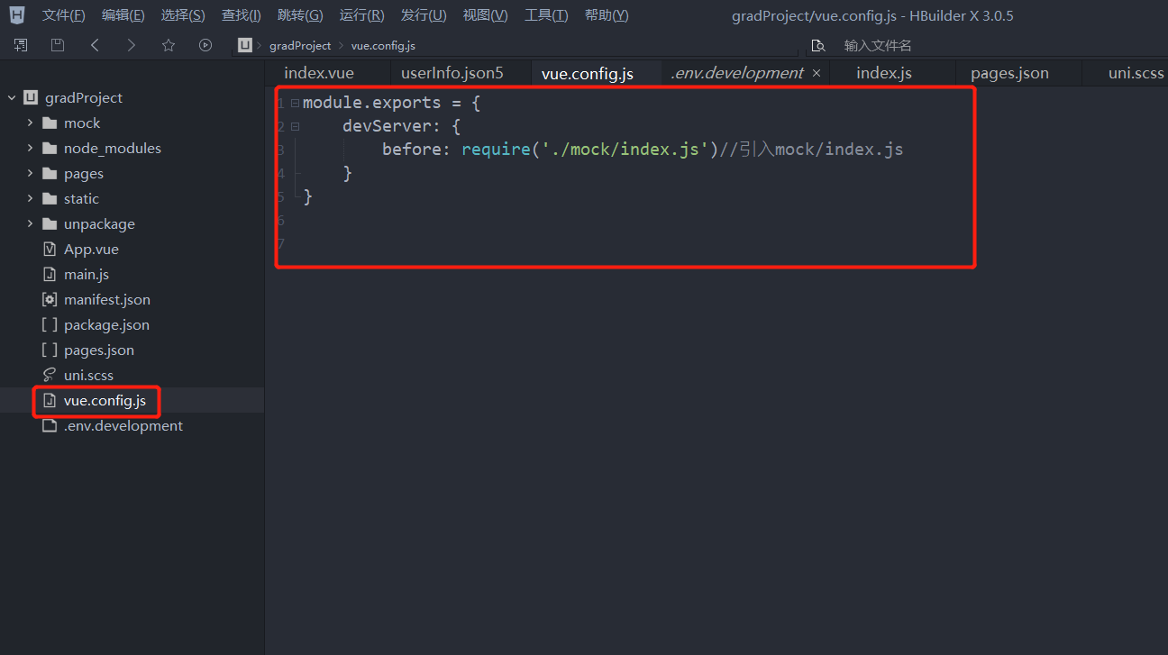Go back with the left arrow icon
The height and width of the screenshot is (655, 1168).
pyautogui.click(x=95, y=45)
